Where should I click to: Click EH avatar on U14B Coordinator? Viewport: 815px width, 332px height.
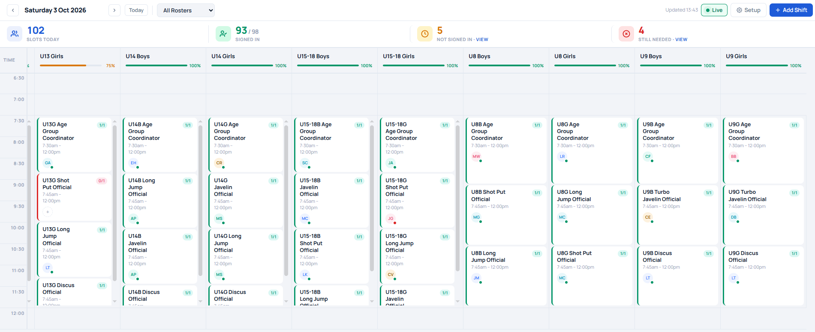tap(133, 163)
